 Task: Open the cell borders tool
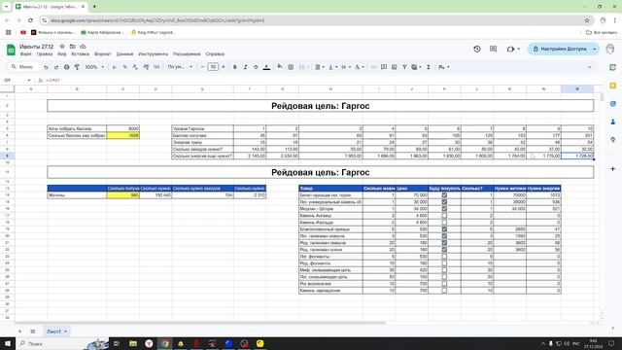pyautogui.click(x=291, y=67)
